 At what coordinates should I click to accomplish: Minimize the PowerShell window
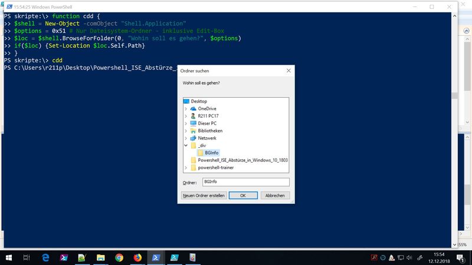[x=415, y=6]
